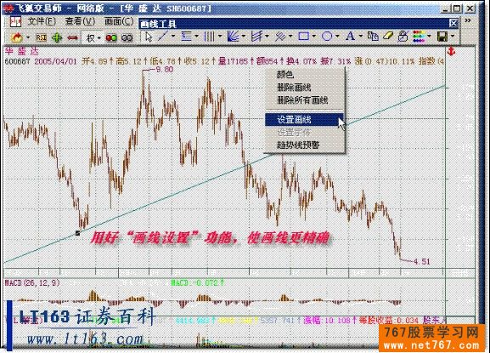Image resolution: width=490 pixels, height=353 pixels.
Task: Open the color palette dropdown arrow
Action: click(429, 37)
